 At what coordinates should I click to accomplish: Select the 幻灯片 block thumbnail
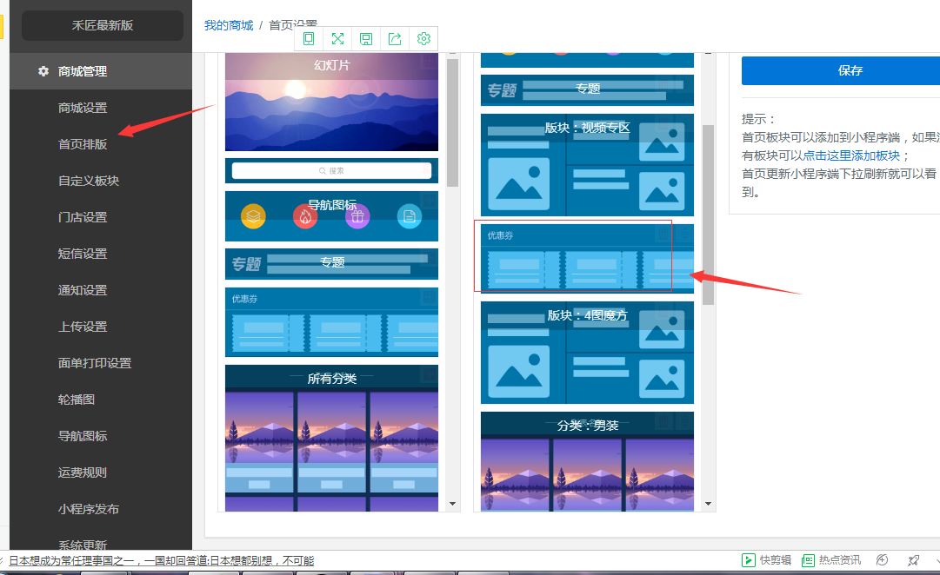[331, 102]
